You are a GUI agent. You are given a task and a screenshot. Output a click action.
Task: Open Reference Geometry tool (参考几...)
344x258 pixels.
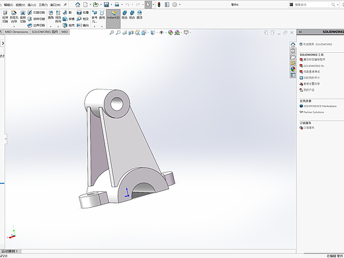(95, 17)
